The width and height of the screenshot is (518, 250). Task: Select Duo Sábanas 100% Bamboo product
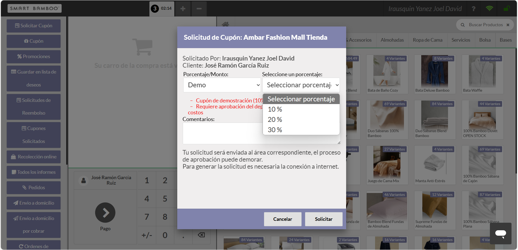(x=387, y=120)
